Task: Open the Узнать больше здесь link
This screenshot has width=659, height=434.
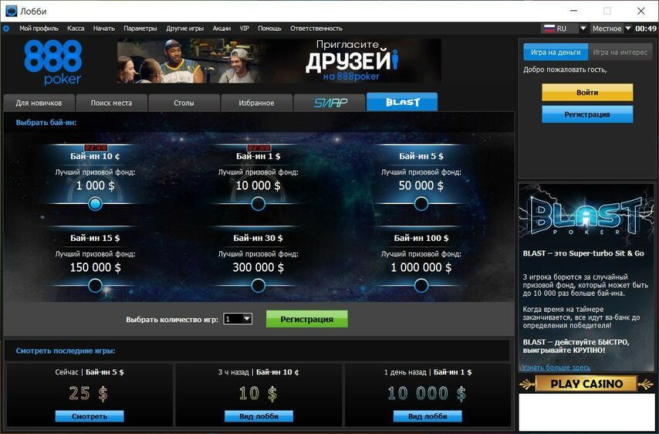Action: click(x=556, y=368)
